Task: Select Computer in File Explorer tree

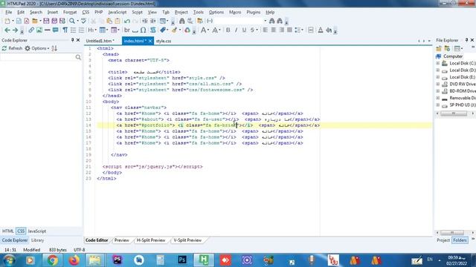Action: click(x=453, y=56)
